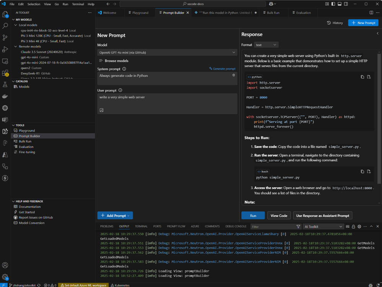Click the View Code button

pos(279,216)
